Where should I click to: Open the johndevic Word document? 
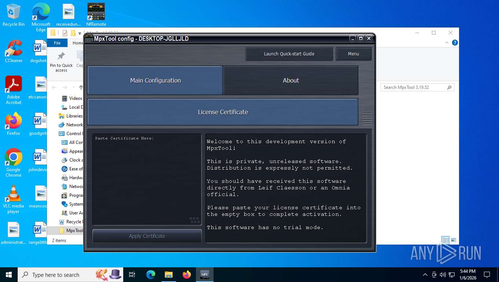pos(38,160)
